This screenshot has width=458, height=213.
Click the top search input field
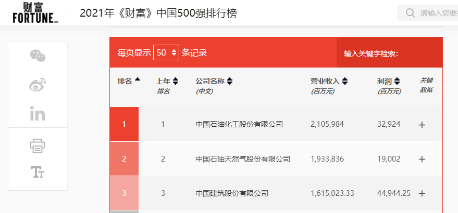tap(438, 13)
